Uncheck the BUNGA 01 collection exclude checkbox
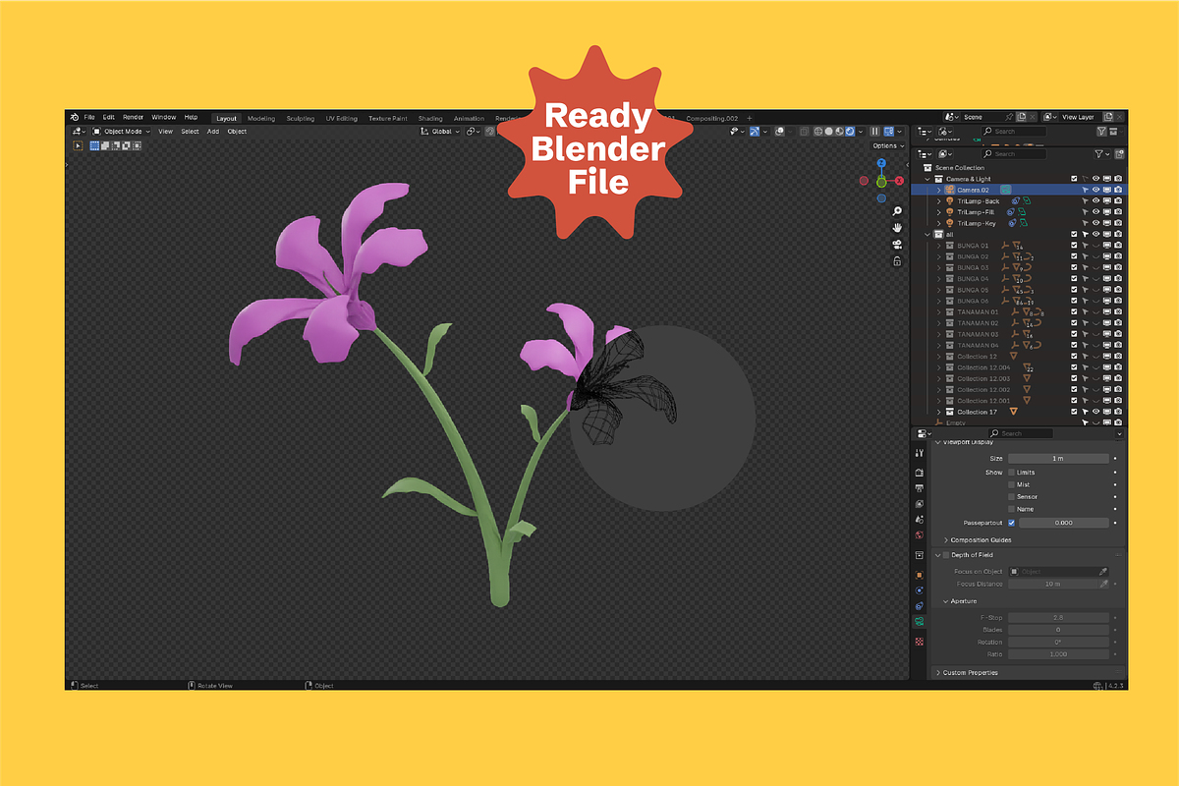Image resolution: width=1179 pixels, height=786 pixels. pyautogui.click(x=1074, y=246)
